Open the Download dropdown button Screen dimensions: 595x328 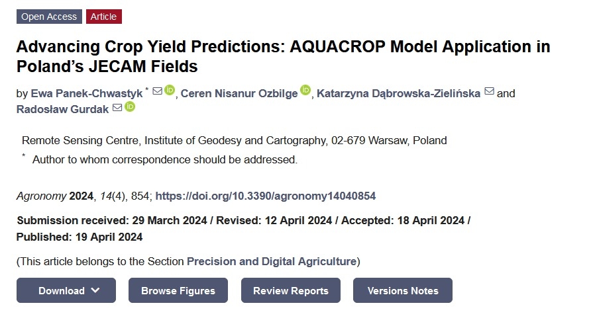pos(66,290)
